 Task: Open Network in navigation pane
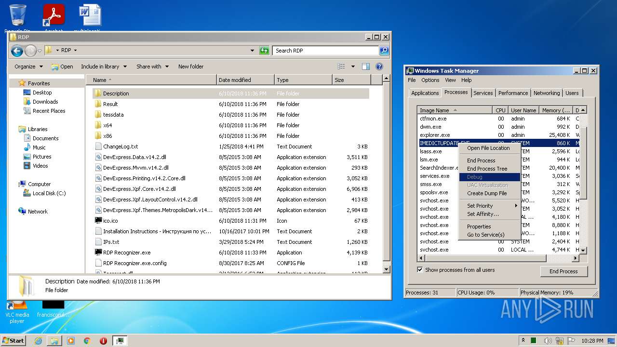point(38,212)
